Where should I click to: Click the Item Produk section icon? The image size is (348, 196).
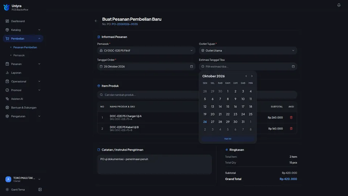coord(99,86)
